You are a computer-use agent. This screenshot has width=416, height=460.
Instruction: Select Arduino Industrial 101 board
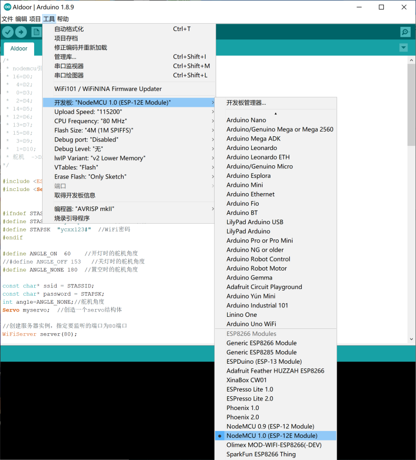(x=276, y=305)
